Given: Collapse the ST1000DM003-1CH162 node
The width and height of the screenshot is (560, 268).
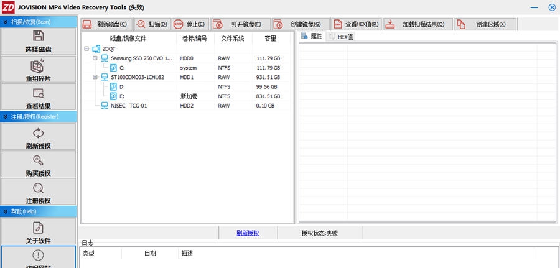Looking at the screenshot, I should click(95, 77).
